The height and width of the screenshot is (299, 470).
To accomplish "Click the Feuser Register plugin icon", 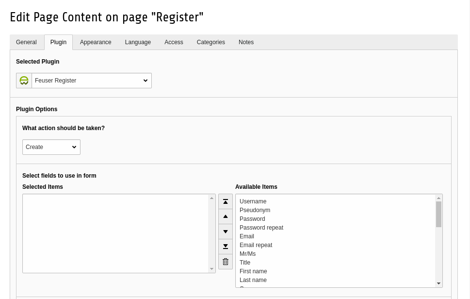I will pyautogui.click(x=24, y=80).
